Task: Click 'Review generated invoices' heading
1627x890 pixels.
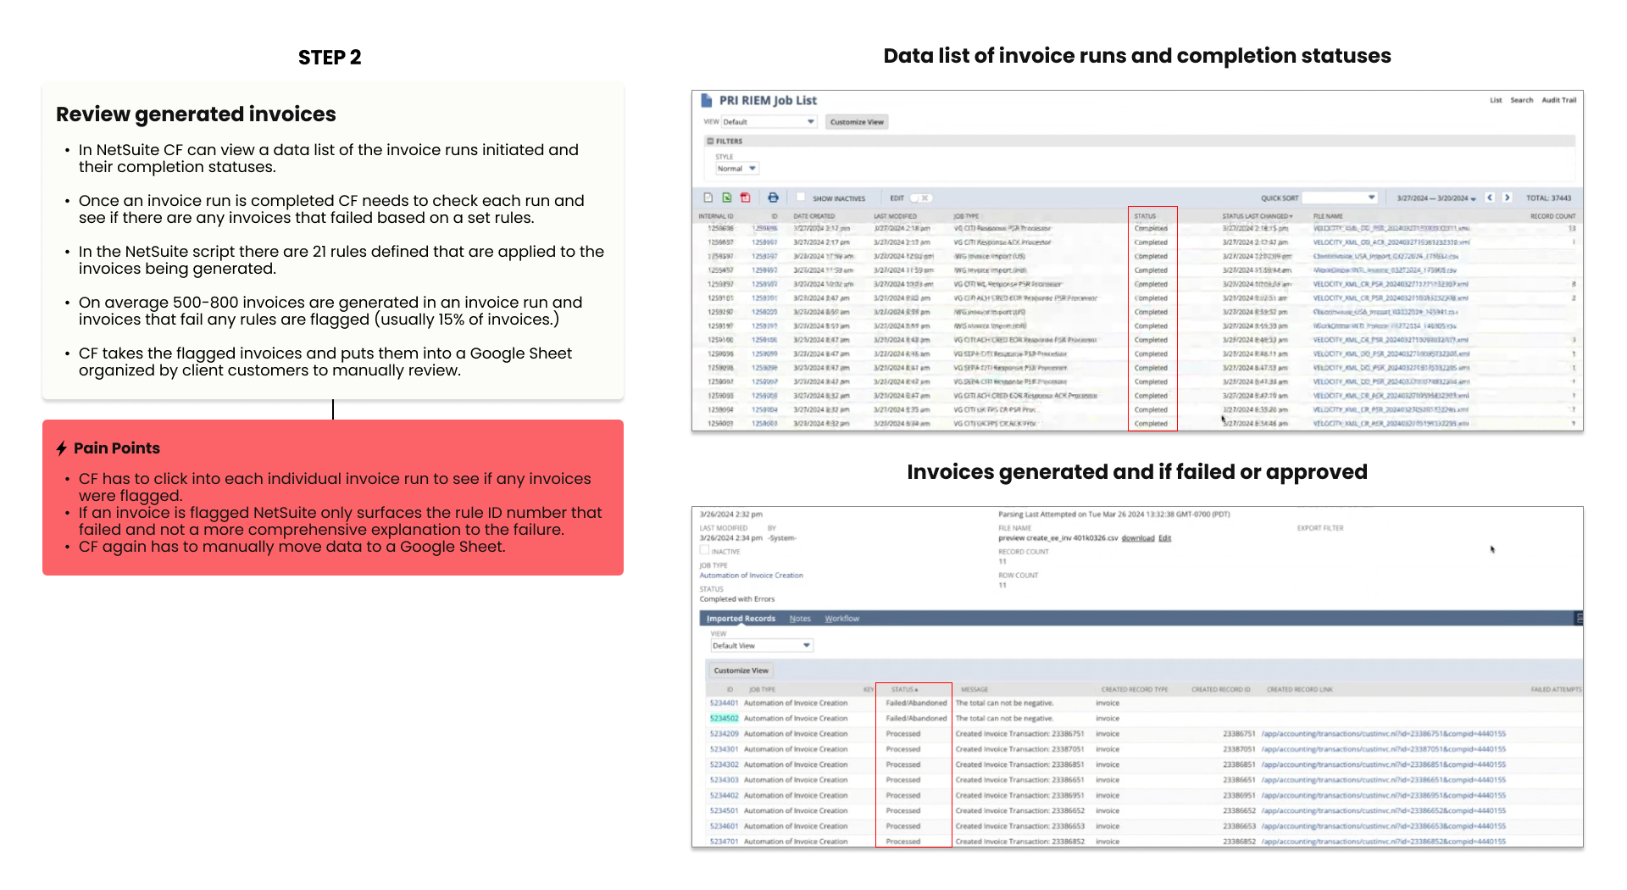Action: point(196,114)
